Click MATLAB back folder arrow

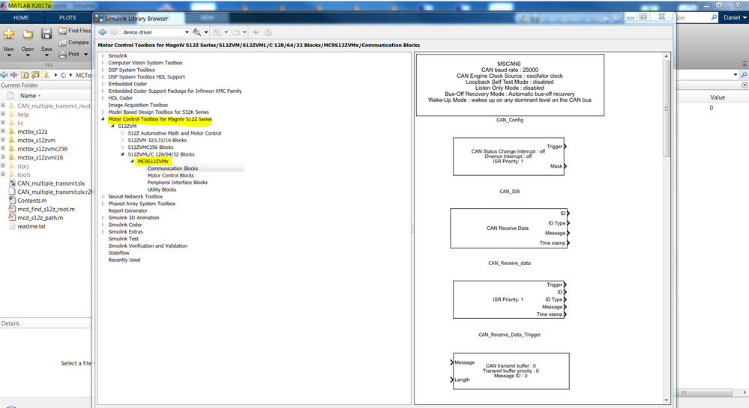click(4, 75)
